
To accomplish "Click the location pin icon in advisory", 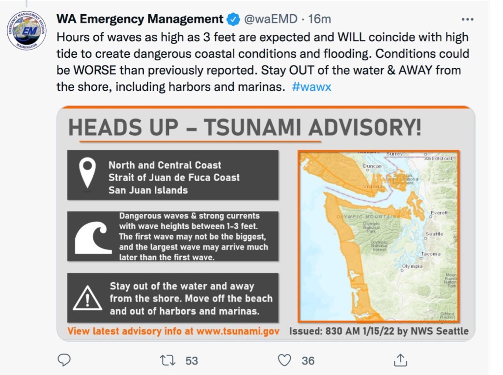I will (87, 174).
